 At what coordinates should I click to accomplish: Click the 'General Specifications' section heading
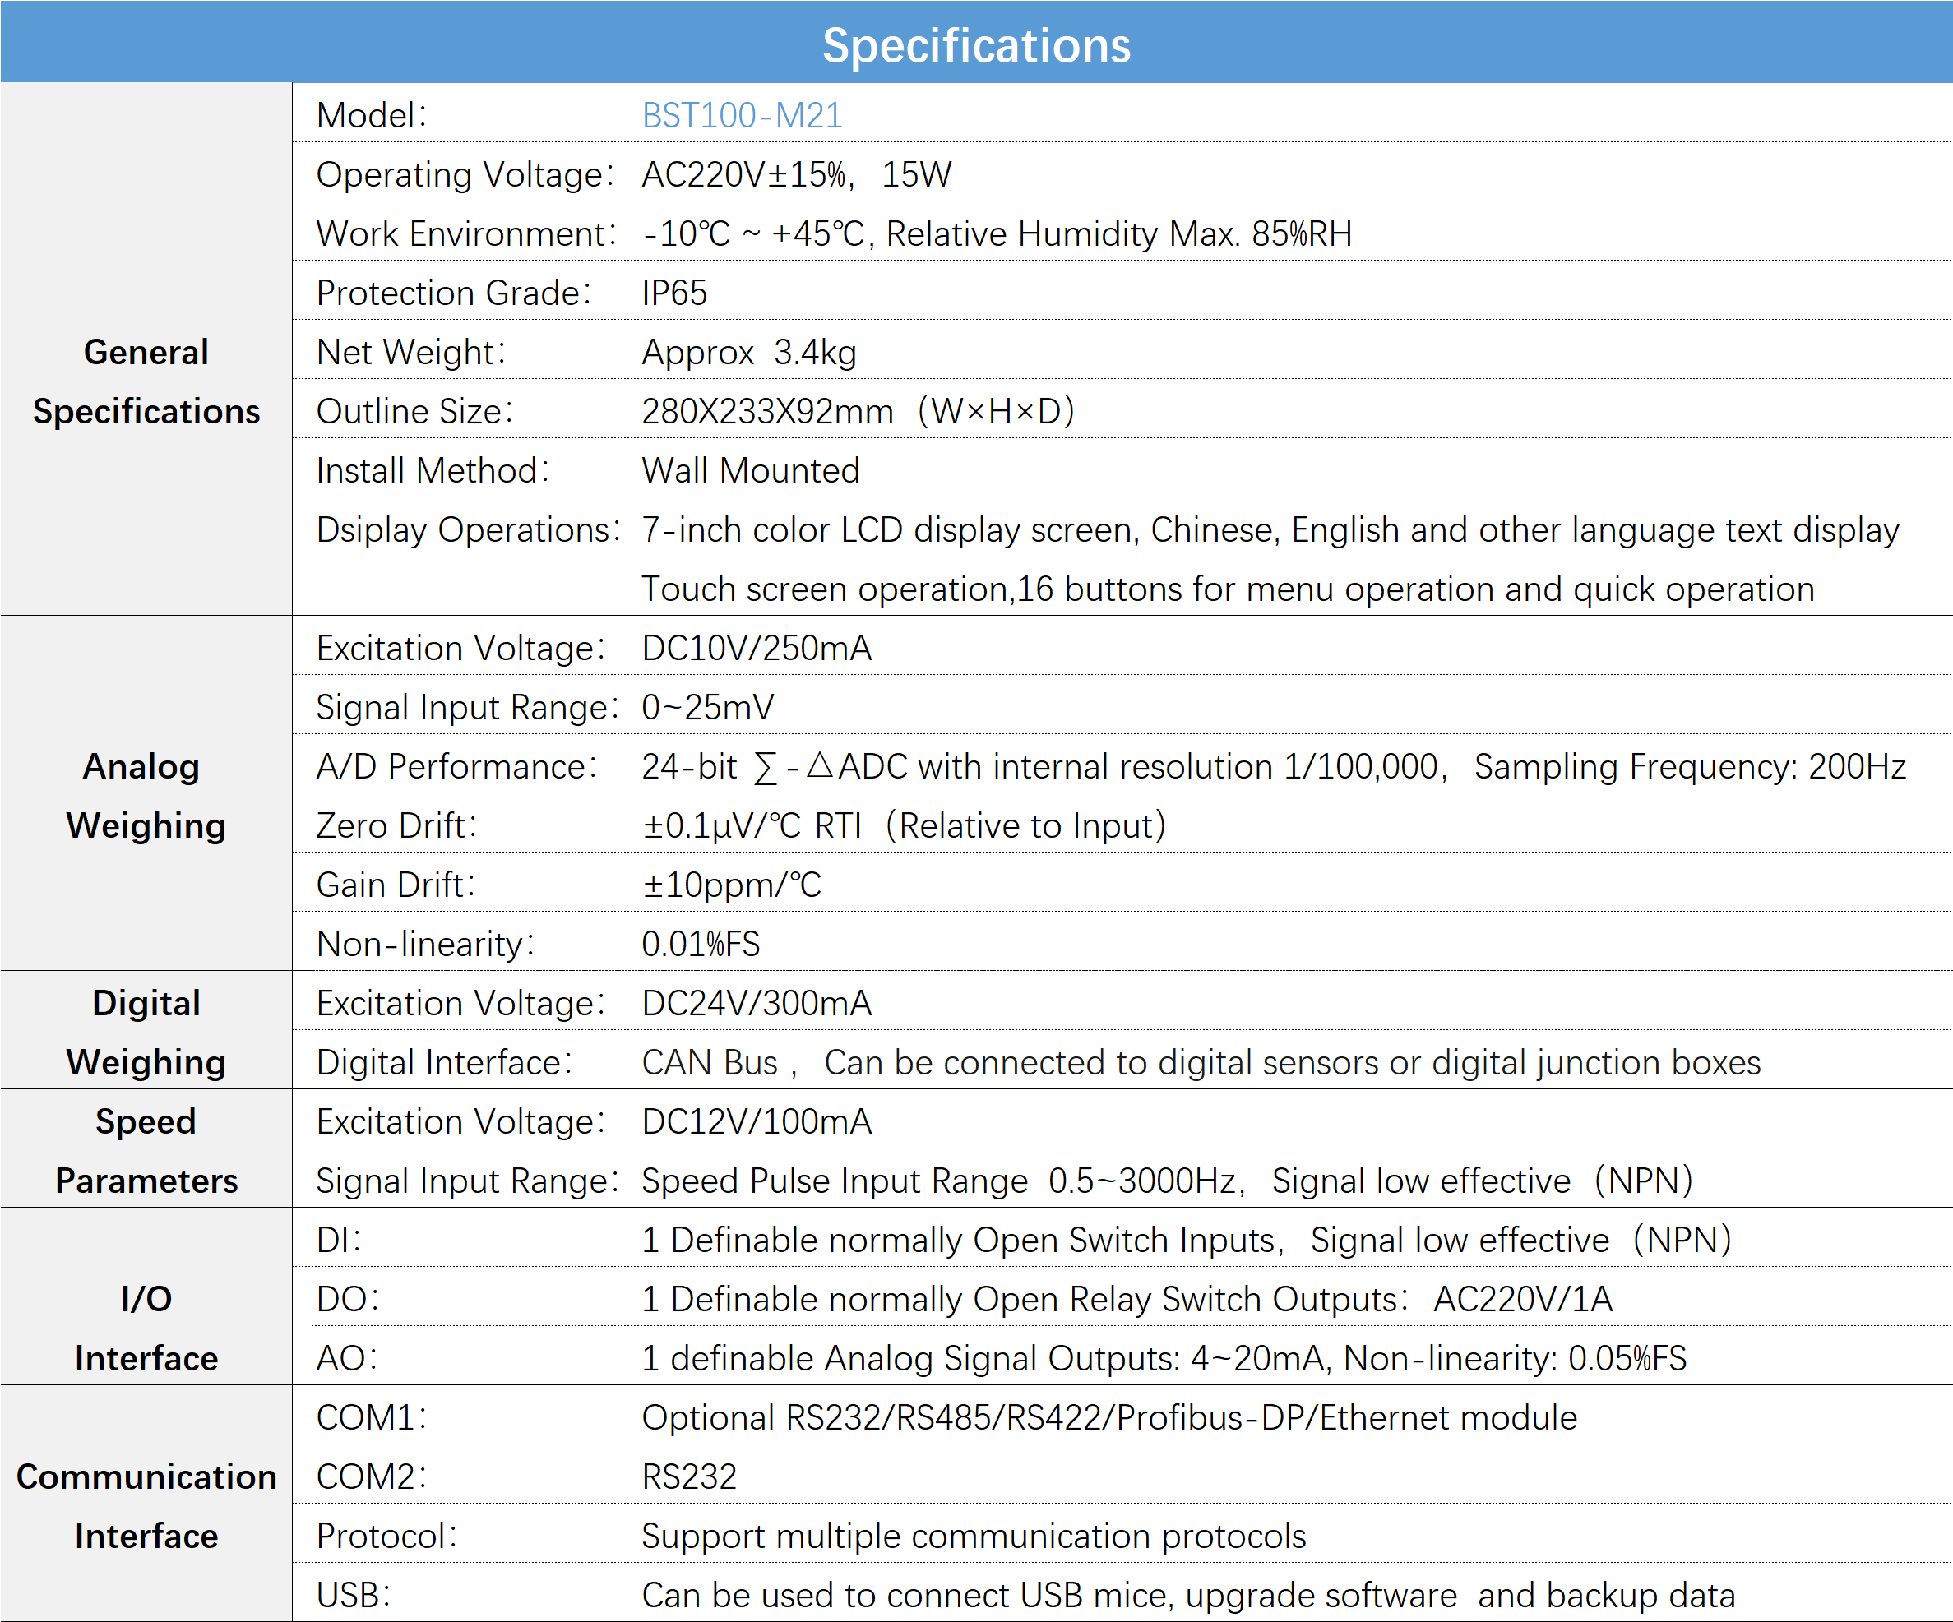(147, 382)
